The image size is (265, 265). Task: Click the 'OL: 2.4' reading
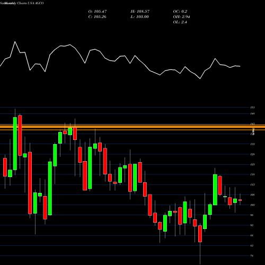tap(180, 22)
